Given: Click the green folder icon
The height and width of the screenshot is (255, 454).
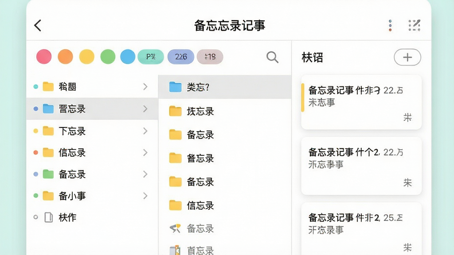Looking at the screenshot, I should (x=48, y=174).
